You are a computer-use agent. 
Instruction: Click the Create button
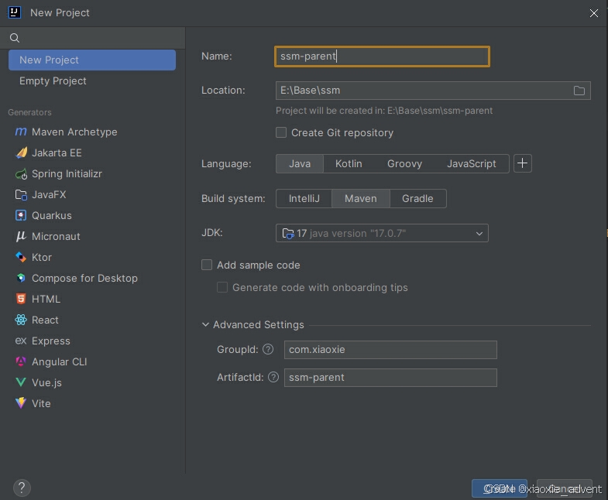(x=499, y=488)
